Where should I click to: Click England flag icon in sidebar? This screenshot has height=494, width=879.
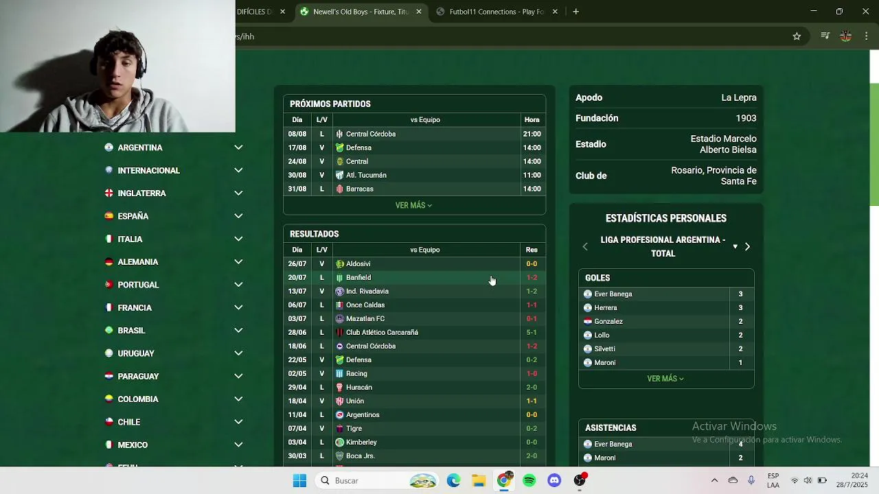click(109, 193)
